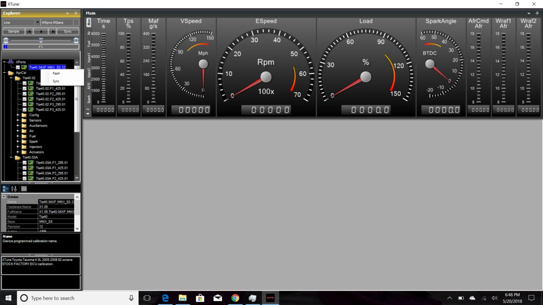Expand the Sensors folder
The height and width of the screenshot is (305, 543).
(x=18, y=120)
